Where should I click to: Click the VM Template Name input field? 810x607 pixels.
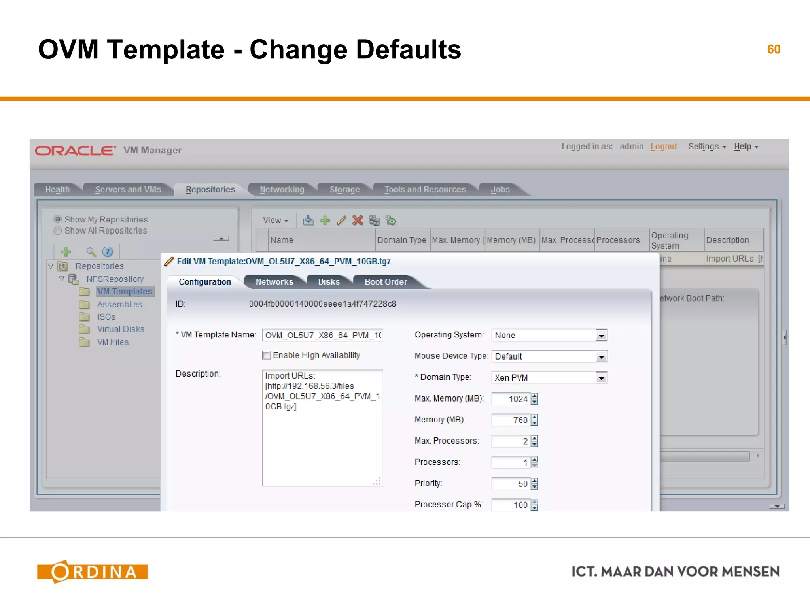[322, 335]
